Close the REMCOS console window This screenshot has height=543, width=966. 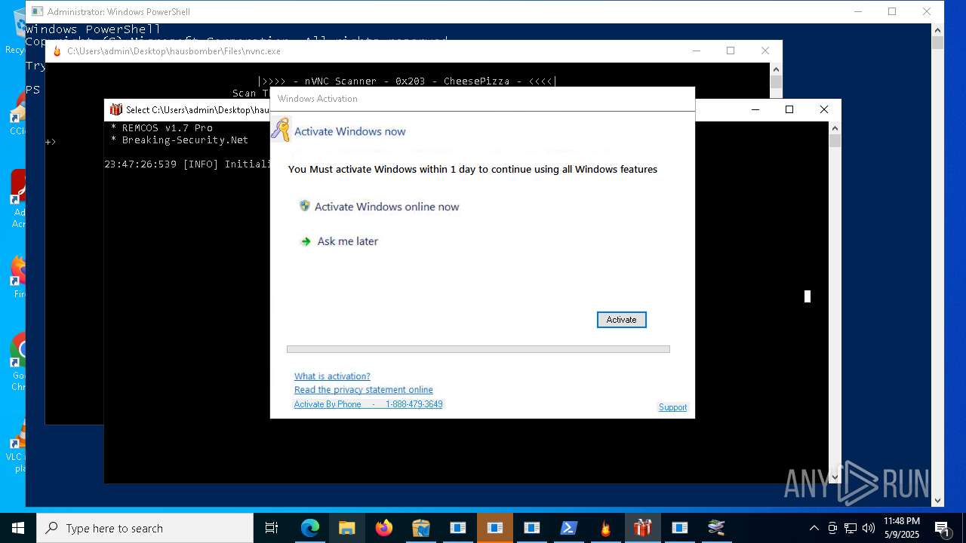tap(824, 109)
